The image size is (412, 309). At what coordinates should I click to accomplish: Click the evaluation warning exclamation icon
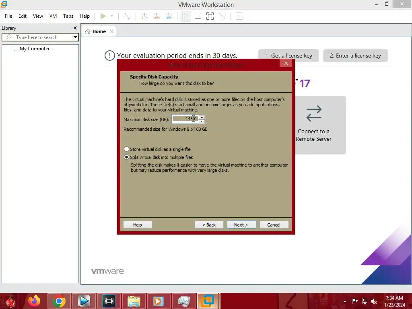[x=109, y=56]
